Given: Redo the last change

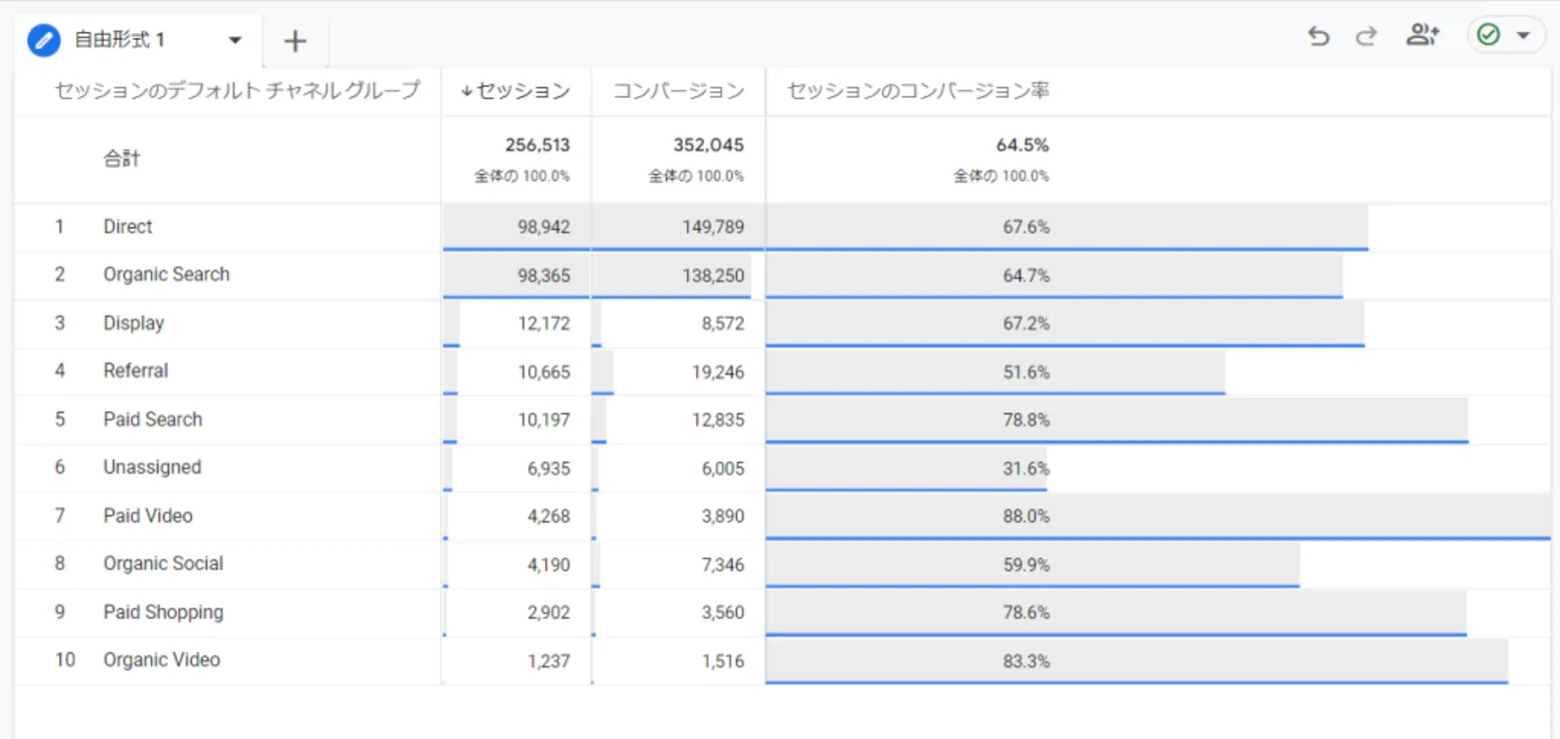Looking at the screenshot, I should (x=1365, y=36).
